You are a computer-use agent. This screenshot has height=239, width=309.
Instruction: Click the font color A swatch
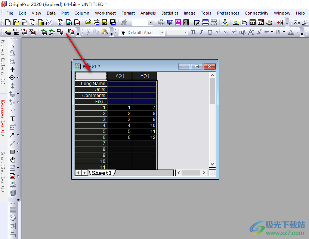pos(291,32)
